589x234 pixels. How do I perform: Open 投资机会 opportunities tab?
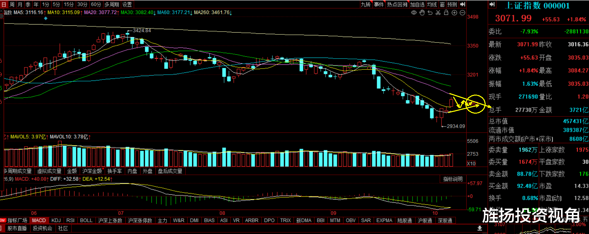[x=42, y=228]
